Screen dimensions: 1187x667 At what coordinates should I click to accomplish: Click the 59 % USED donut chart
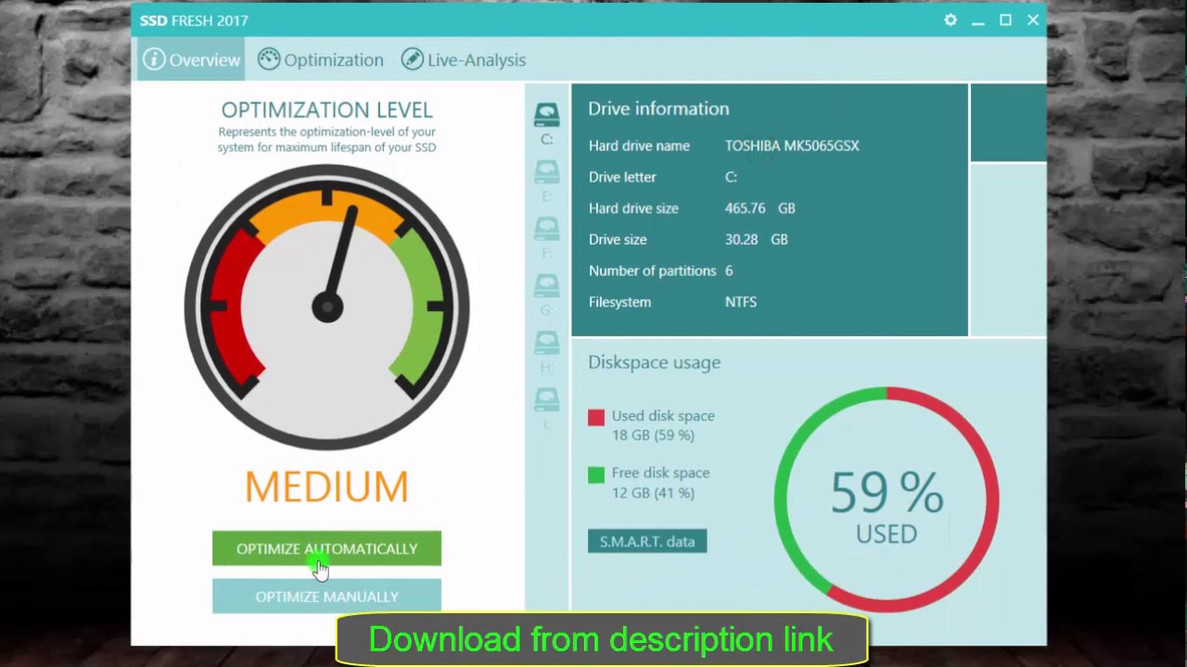(x=887, y=499)
